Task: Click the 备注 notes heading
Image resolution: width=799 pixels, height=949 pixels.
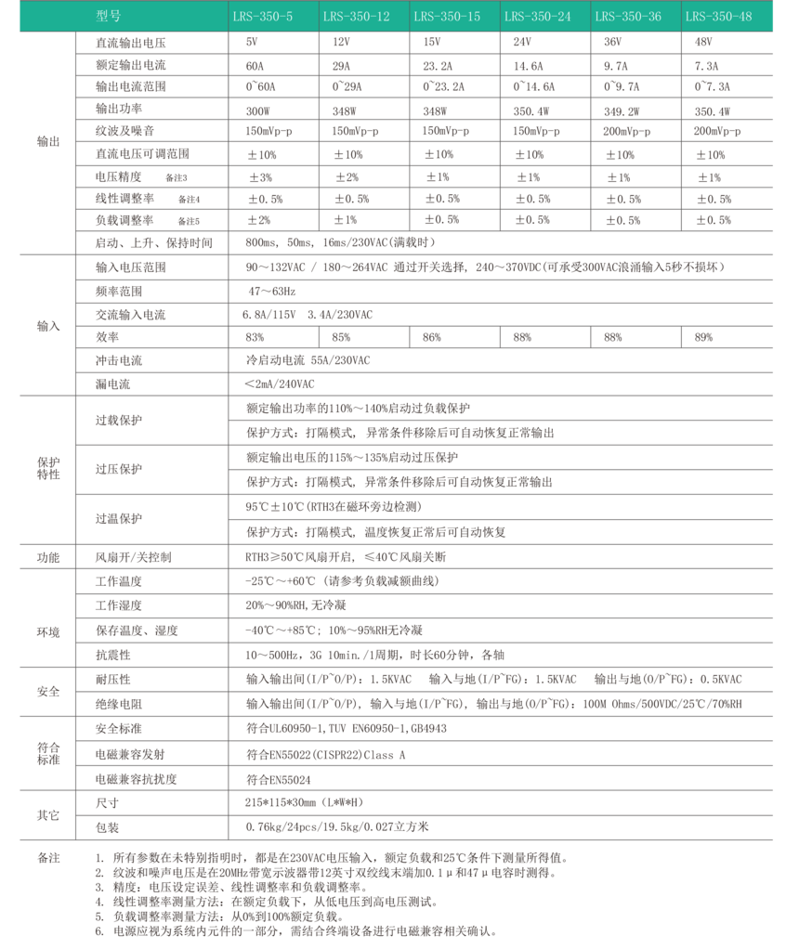Action: pyautogui.click(x=48, y=858)
